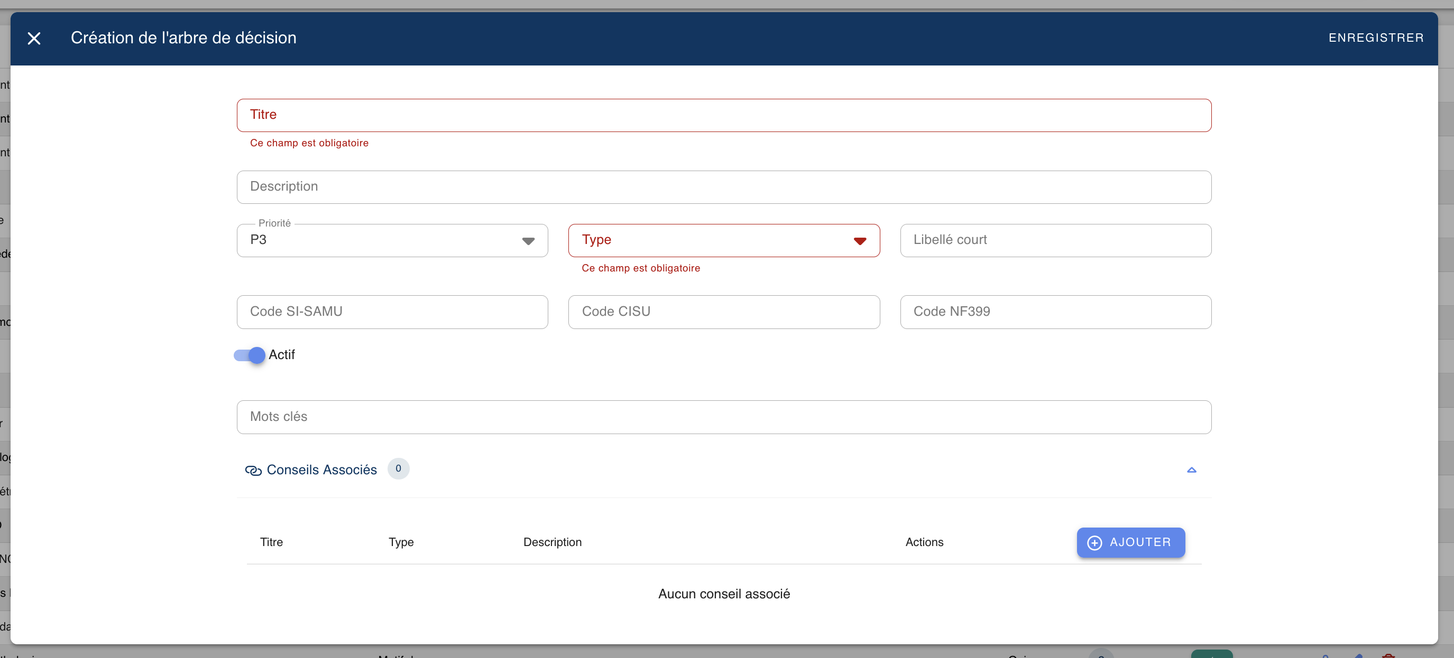1454x658 pixels.
Task: Click the Titre input field
Action: (x=723, y=115)
